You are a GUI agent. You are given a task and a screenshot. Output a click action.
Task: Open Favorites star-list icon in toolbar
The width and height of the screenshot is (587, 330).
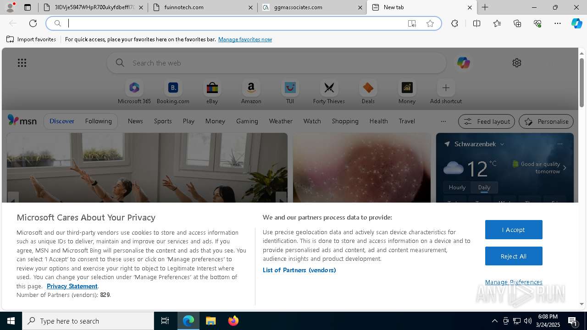click(497, 23)
